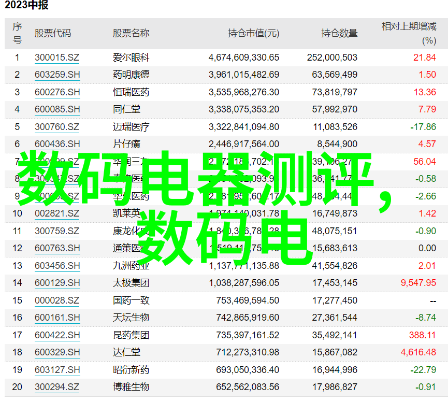Select stock name 博雅生物
The width and height of the screenshot is (448, 402).
pyautogui.click(x=131, y=387)
